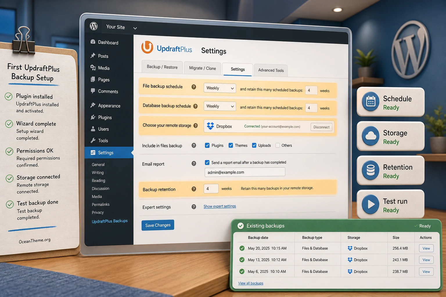Viewport: 446px width, 297px height.
Task: Go to Media library icon
Action: point(93,68)
